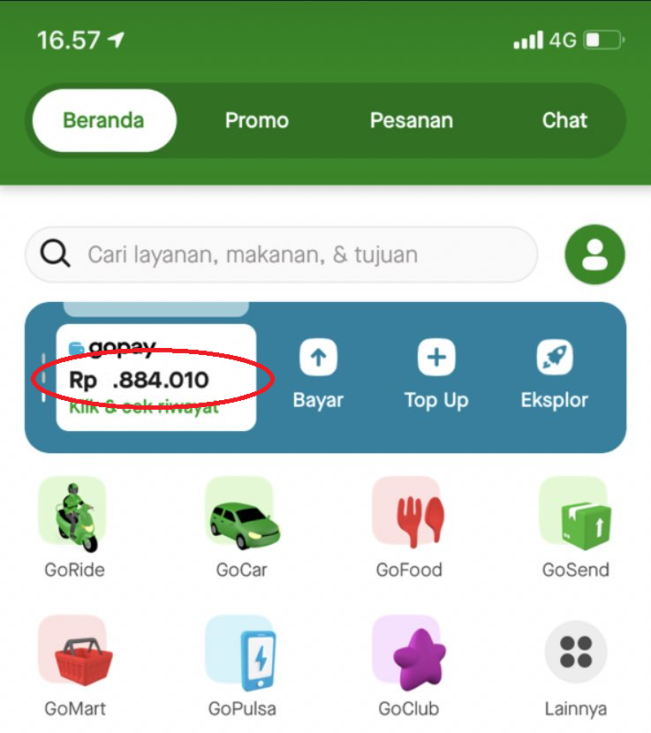
Task: Tap the search magnifier icon
Action: pyautogui.click(x=55, y=253)
